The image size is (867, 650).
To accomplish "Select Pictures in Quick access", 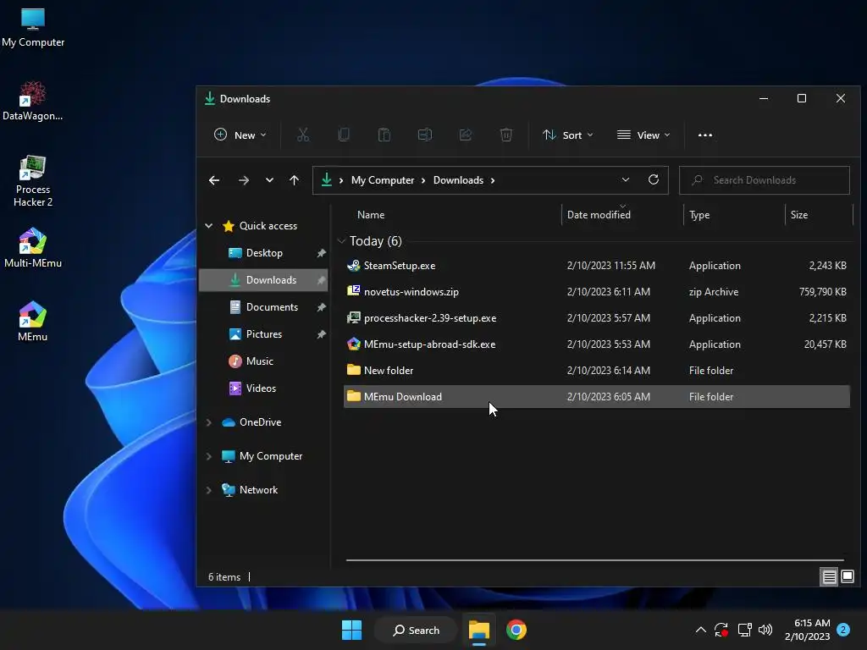I will pos(263,333).
